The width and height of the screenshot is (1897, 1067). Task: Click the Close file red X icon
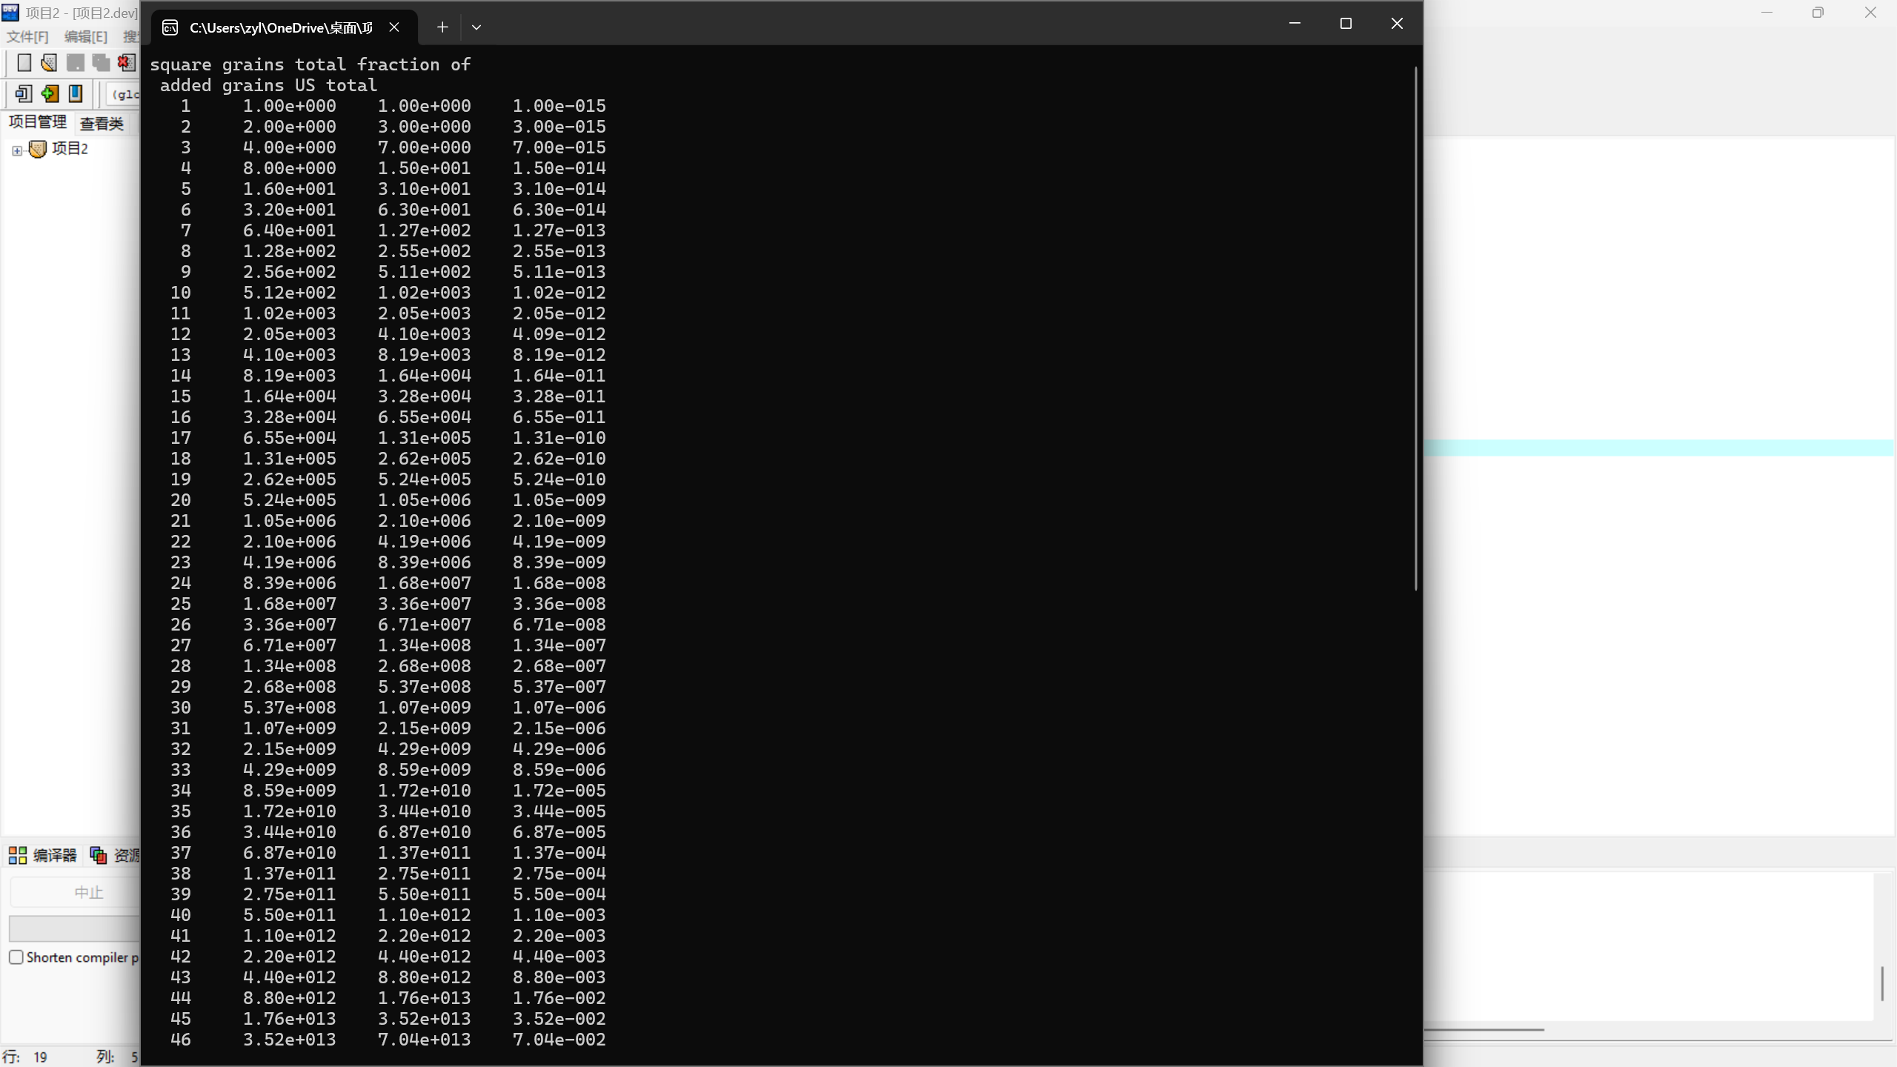(127, 63)
